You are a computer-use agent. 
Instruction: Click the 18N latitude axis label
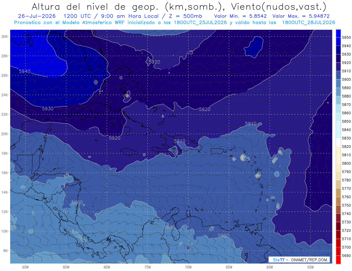(x=5, y=153)
